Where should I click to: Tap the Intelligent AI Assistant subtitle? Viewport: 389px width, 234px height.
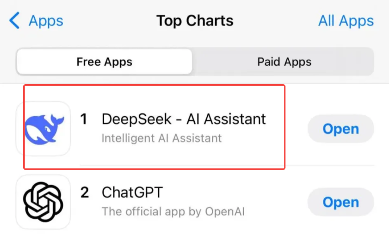(162, 138)
